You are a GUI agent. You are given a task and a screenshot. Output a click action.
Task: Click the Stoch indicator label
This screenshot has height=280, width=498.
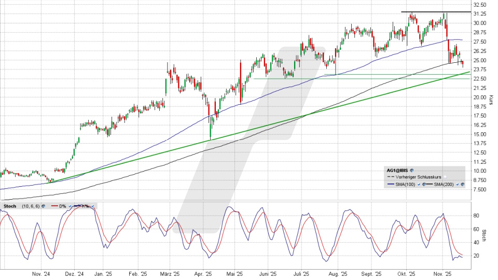pyautogui.click(x=10, y=206)
